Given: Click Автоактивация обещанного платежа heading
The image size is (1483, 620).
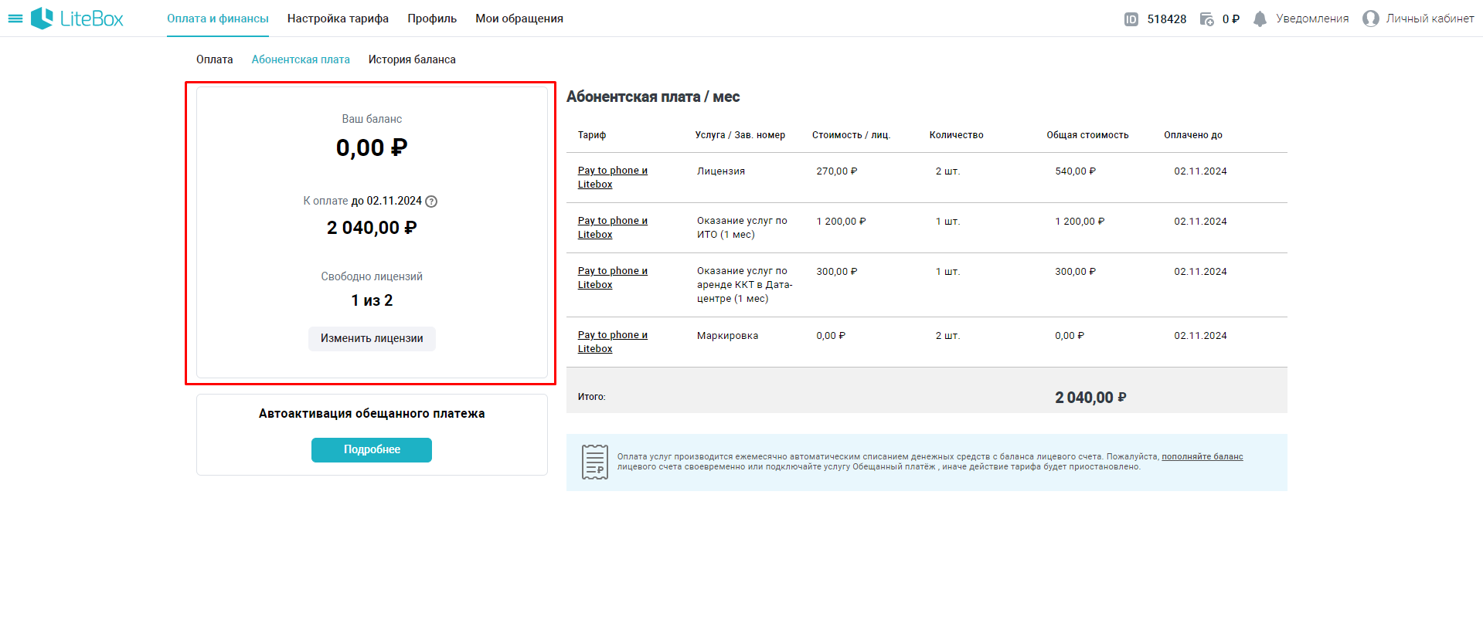Looking at the screenshot, I should tap(372, 414).
